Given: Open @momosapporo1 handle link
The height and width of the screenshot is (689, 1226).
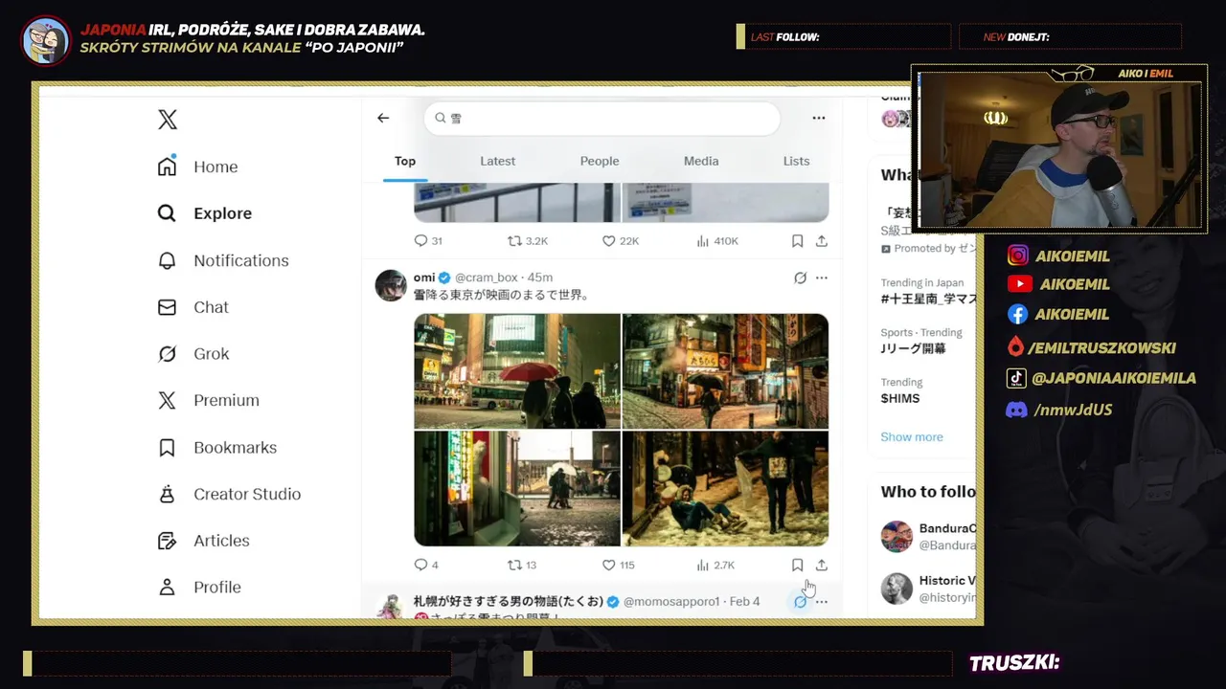Looking at the screenshot, I should [x=671, y=601].
